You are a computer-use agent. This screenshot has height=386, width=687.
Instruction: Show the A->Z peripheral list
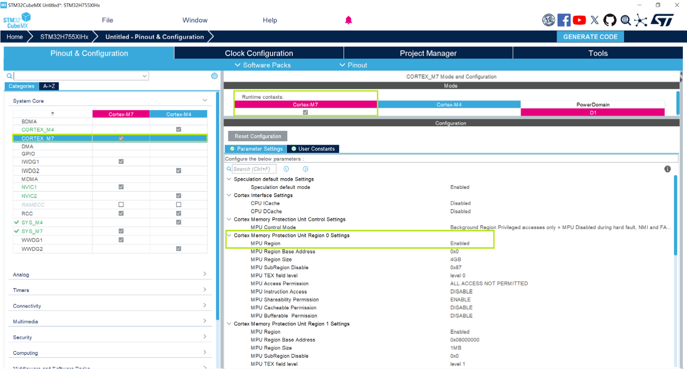(x=49, y=86)
